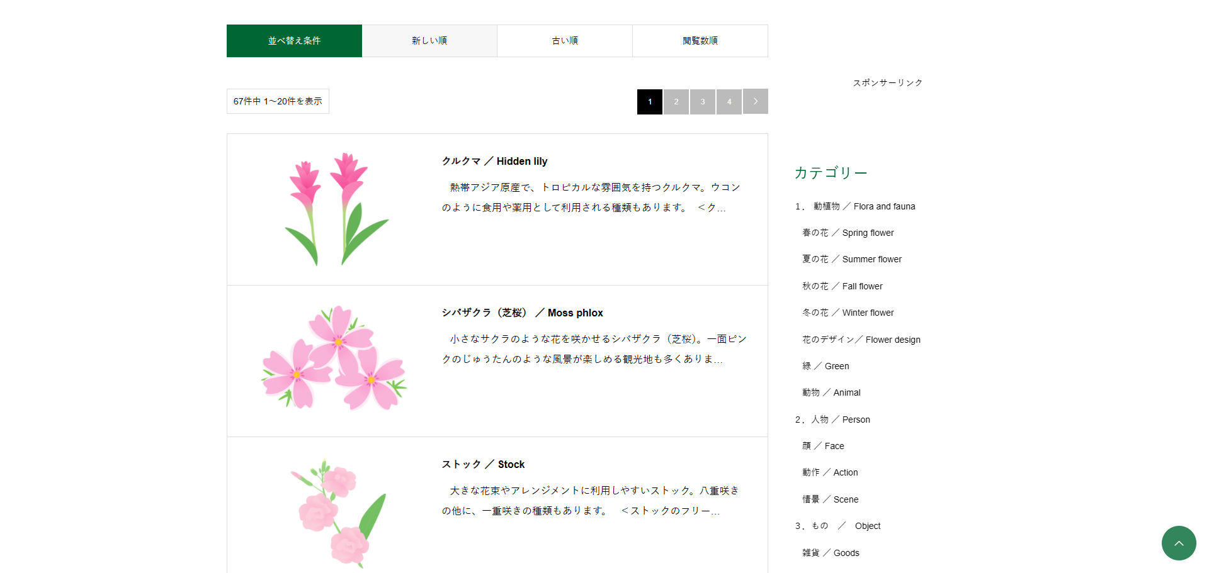Open the 春の花 Spring flower category
The width and height of the screenshot is (1209, 573).
click(x=848, y=233)
